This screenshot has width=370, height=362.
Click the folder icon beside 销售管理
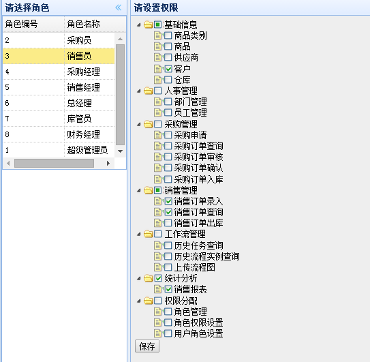pyautogui.click(x=149, y=190)
